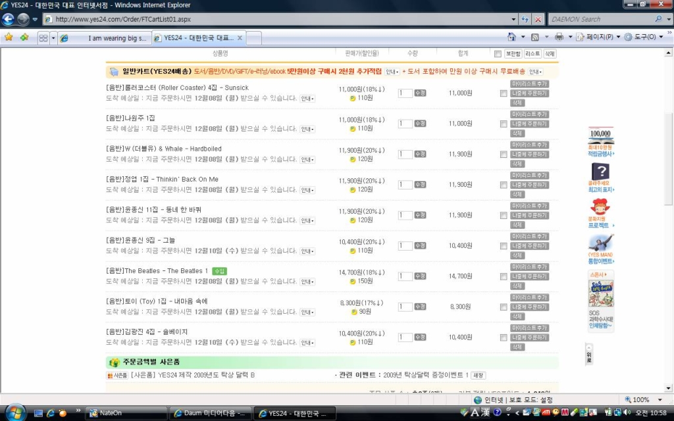Select YES24 window in the taskbar

pyautogui.click(x=294, y=413)
